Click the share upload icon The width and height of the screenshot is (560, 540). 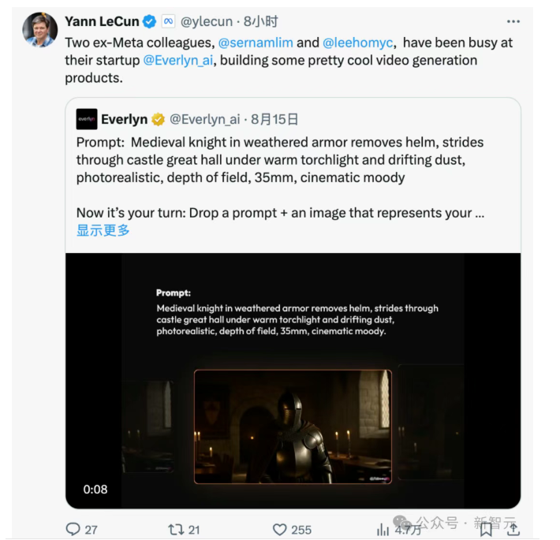[513, 529]
